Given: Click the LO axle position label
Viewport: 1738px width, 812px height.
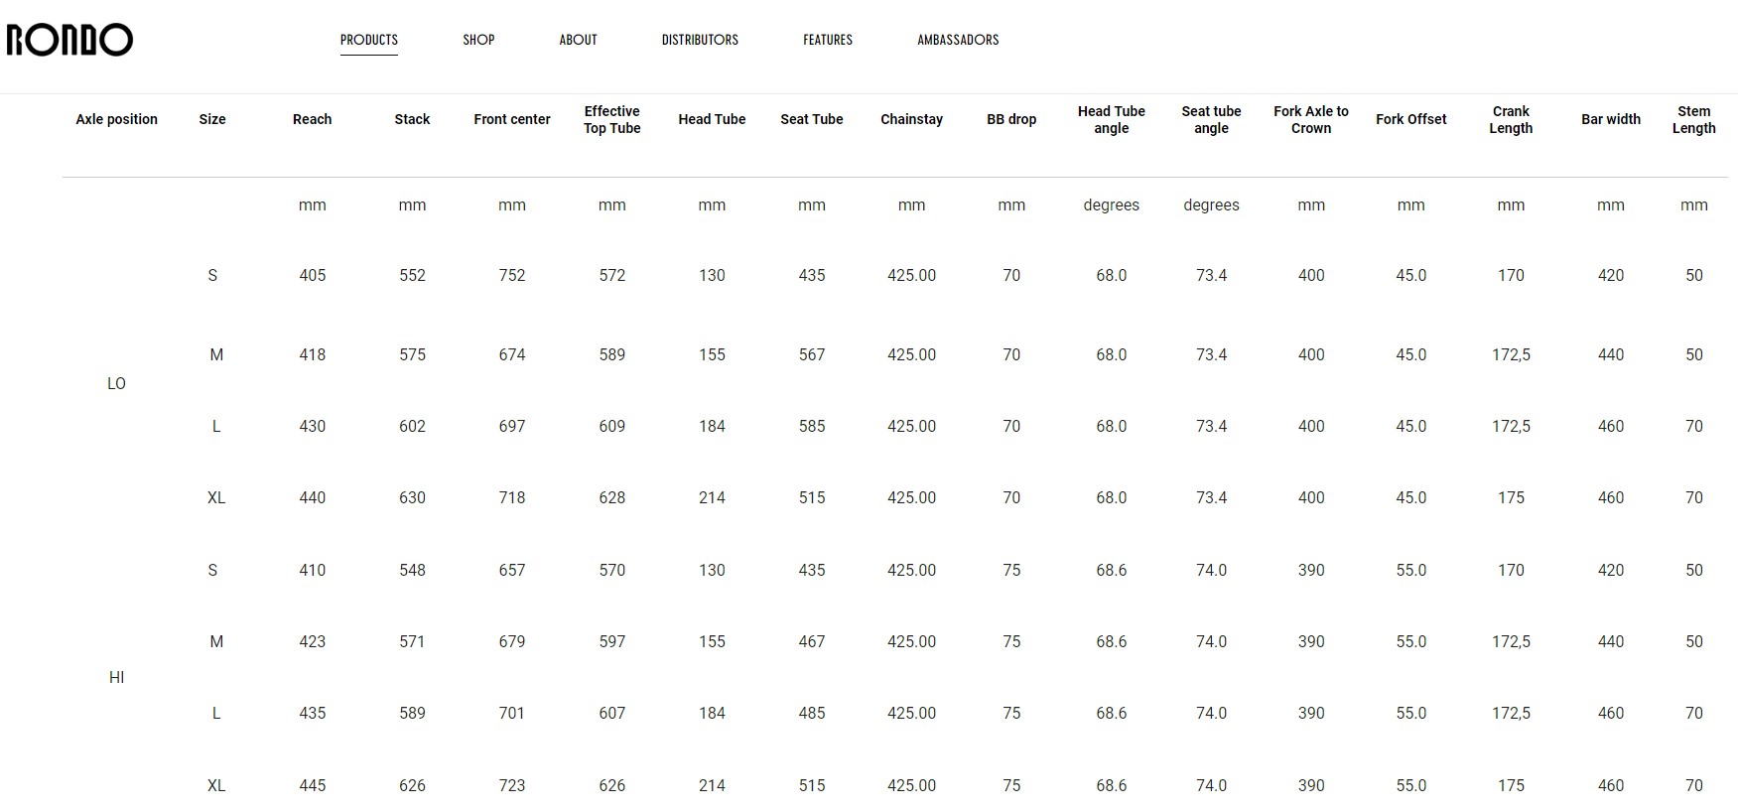Looking at the screenshot, I should 116,383.
